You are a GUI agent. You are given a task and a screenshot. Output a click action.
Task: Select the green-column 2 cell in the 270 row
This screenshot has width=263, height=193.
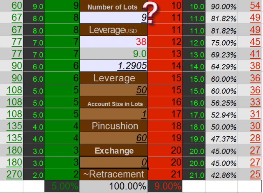62,174
